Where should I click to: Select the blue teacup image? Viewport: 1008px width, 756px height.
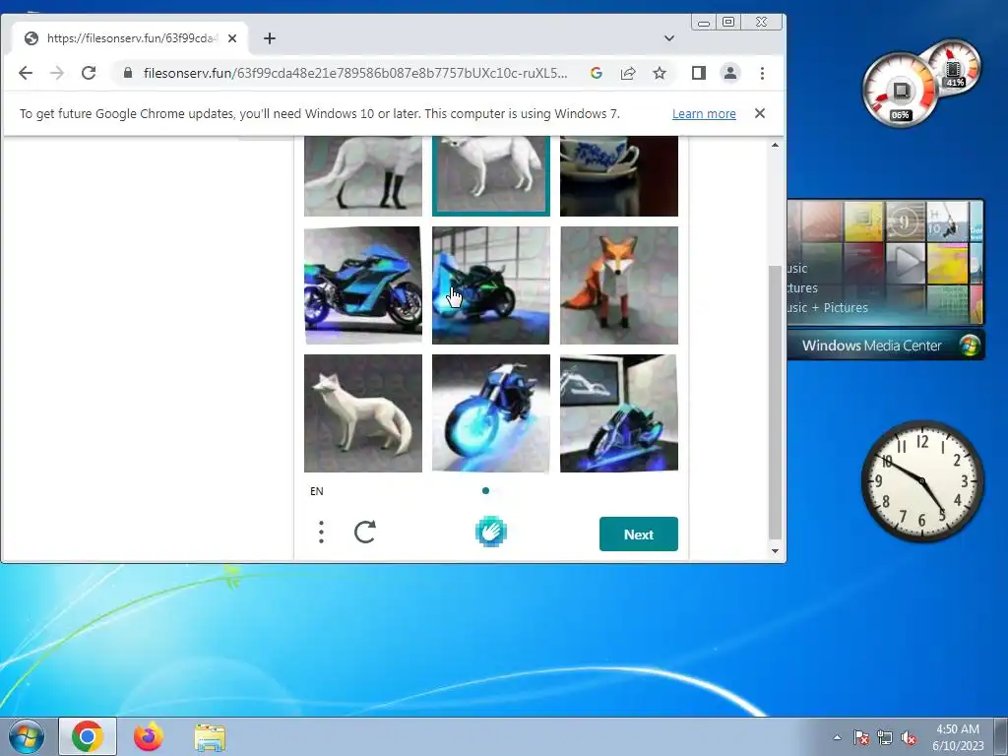pos(619,175)
